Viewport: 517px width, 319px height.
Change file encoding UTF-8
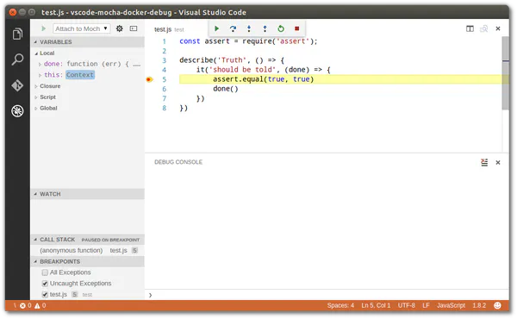(406, 305)
